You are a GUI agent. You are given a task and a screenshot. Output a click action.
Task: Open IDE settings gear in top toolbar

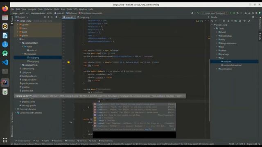pos(256,13)
